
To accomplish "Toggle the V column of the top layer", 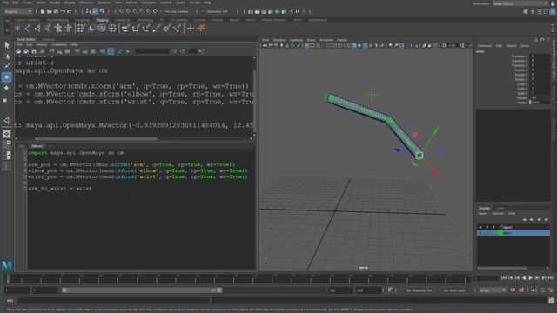I will (x=480, y=227).
